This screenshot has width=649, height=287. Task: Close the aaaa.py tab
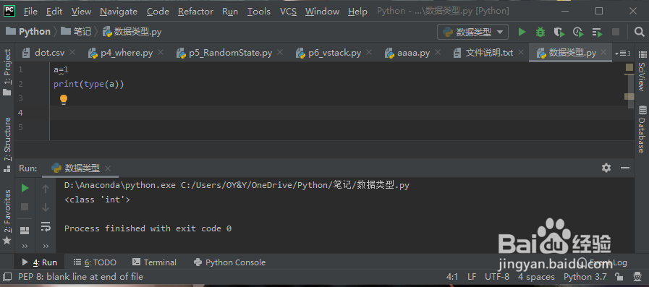tap(438, 52)
